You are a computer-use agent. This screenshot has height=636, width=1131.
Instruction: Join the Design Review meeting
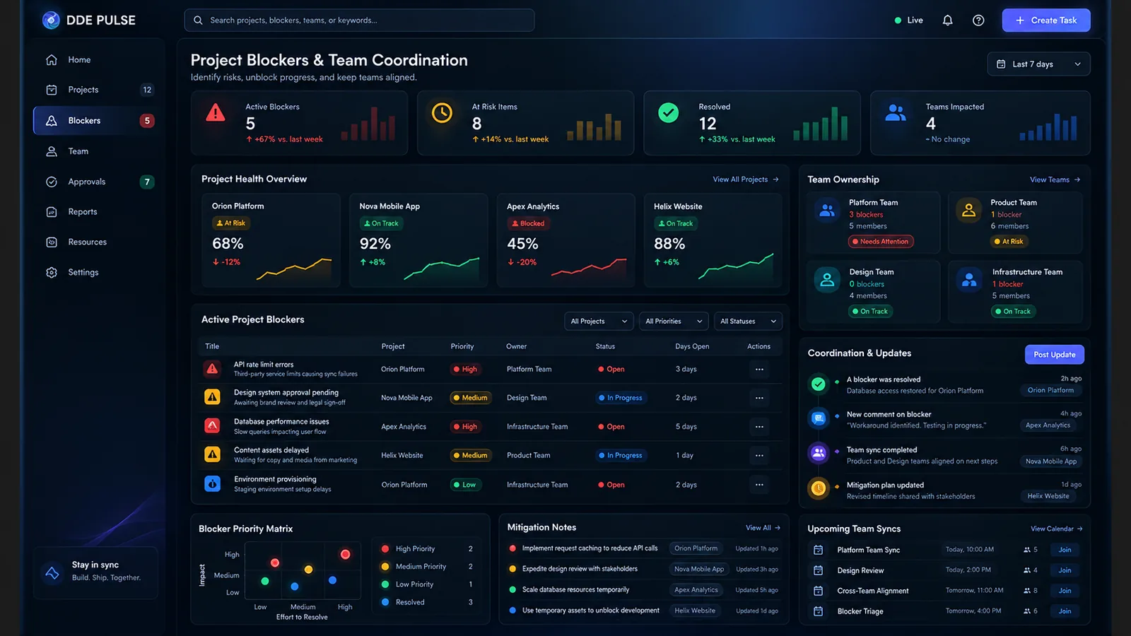pos(1065,570)
